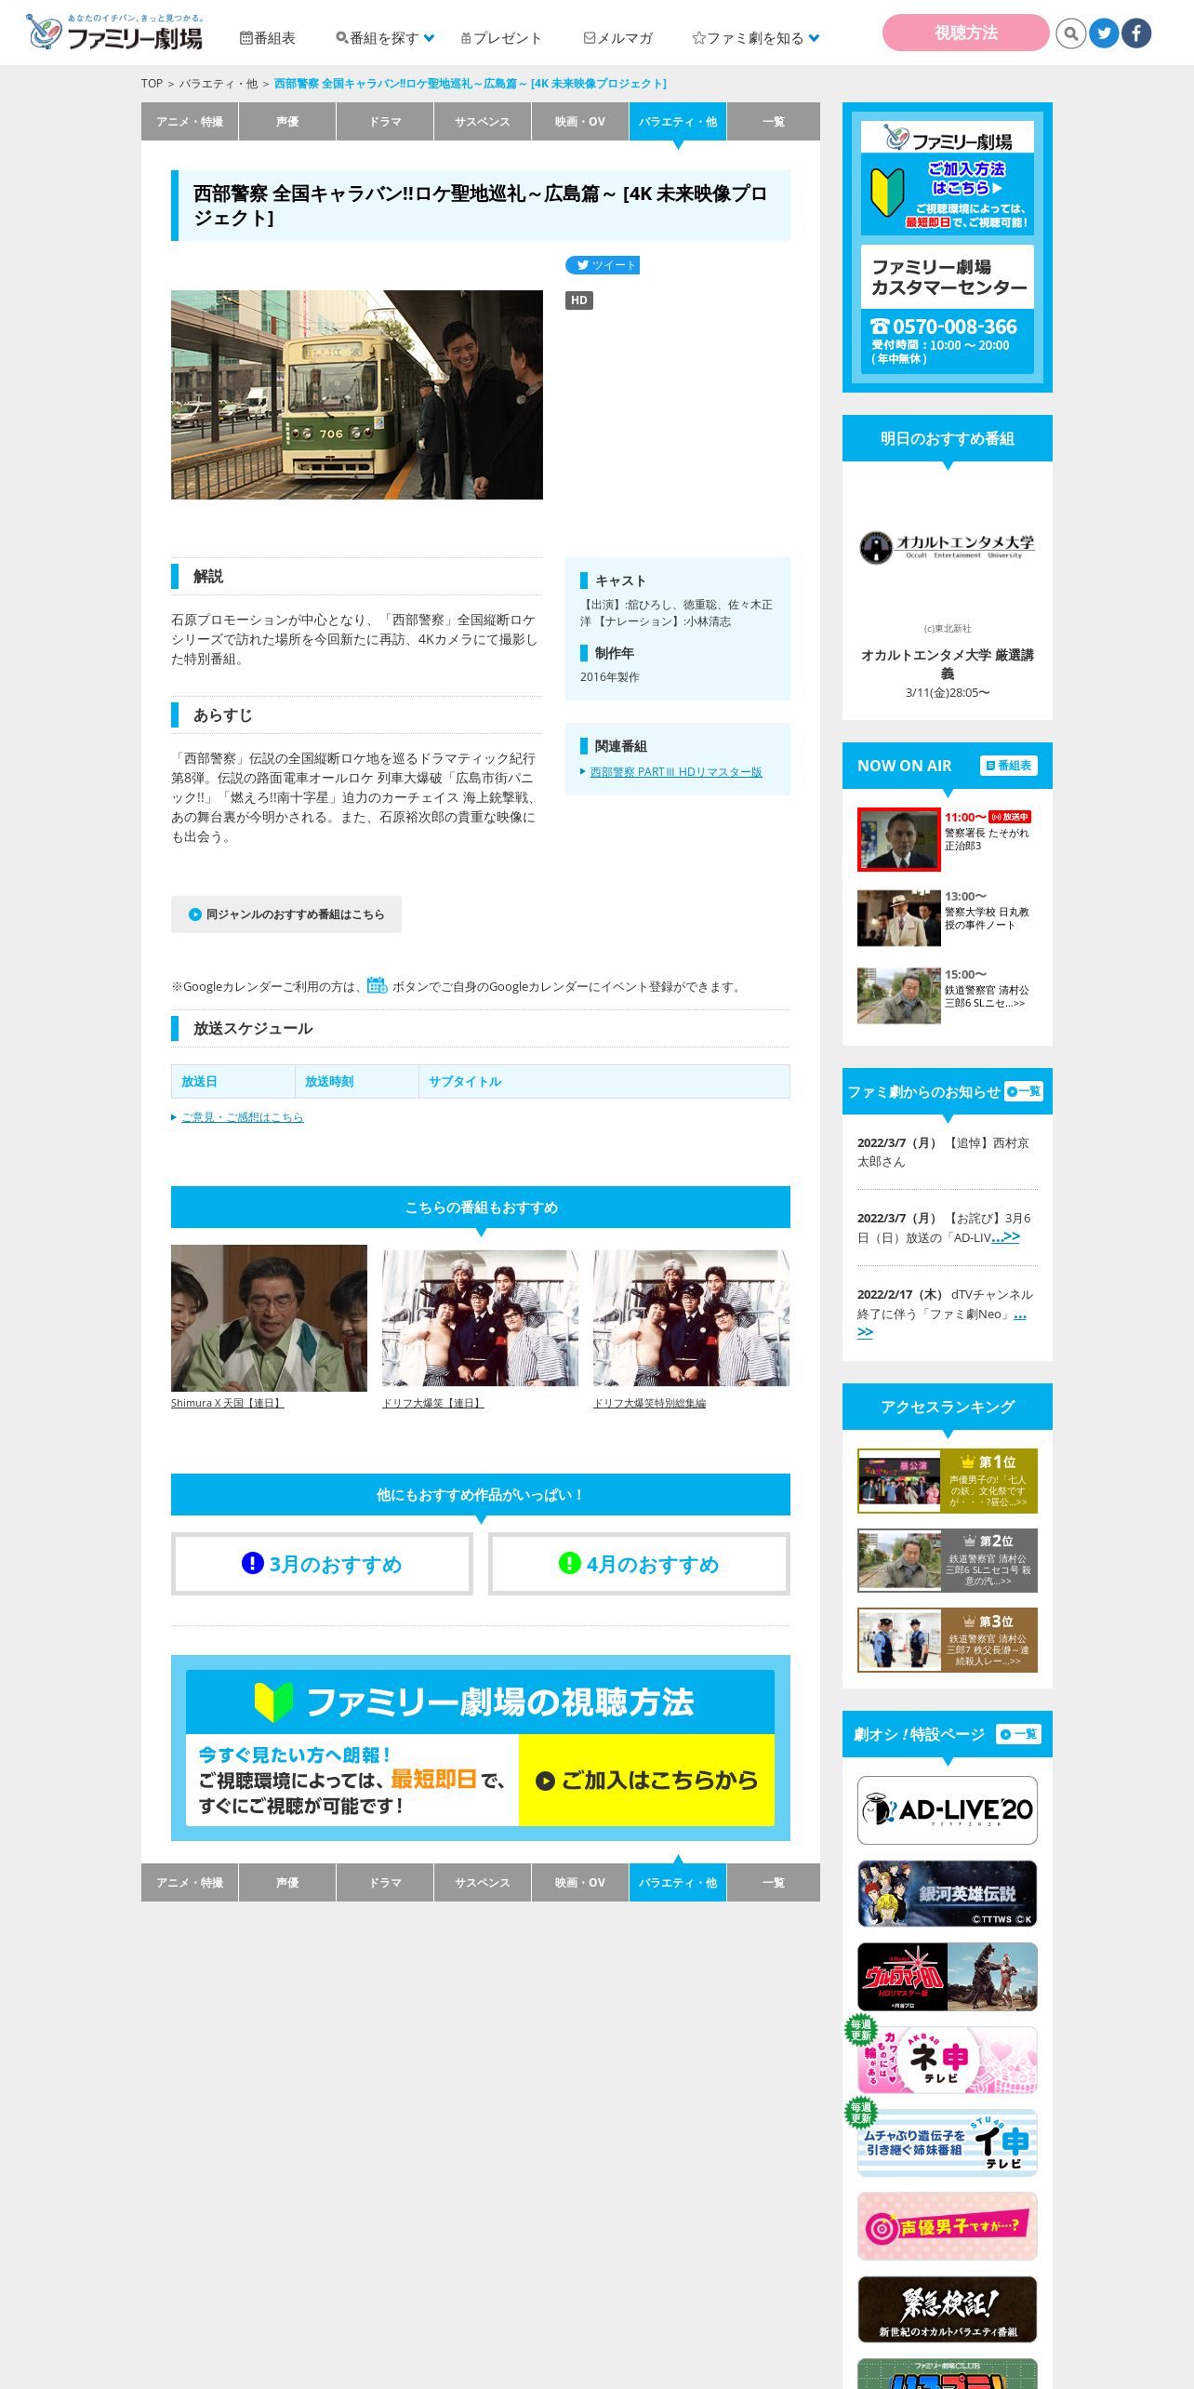The height and width of the screenshot is (2389, 1194).
Task: Select the bottom 映画・OV tab
Action: 580,1883
